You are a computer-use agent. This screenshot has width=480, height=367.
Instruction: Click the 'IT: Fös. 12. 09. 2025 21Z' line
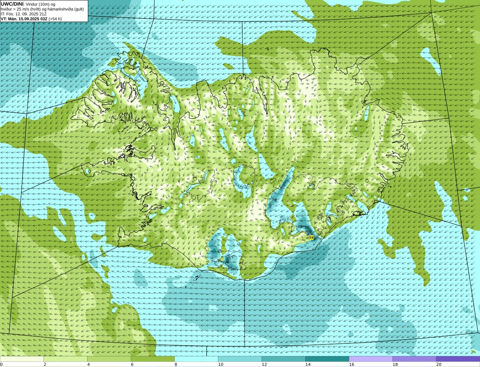[x=24, y=14]
